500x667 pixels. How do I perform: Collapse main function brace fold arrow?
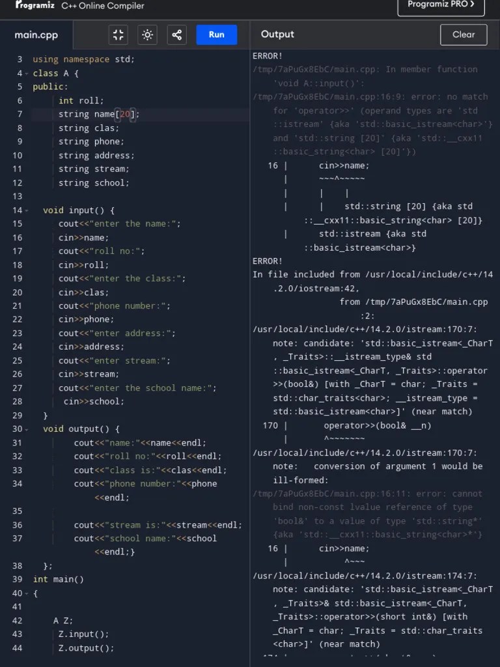point(26,593)
